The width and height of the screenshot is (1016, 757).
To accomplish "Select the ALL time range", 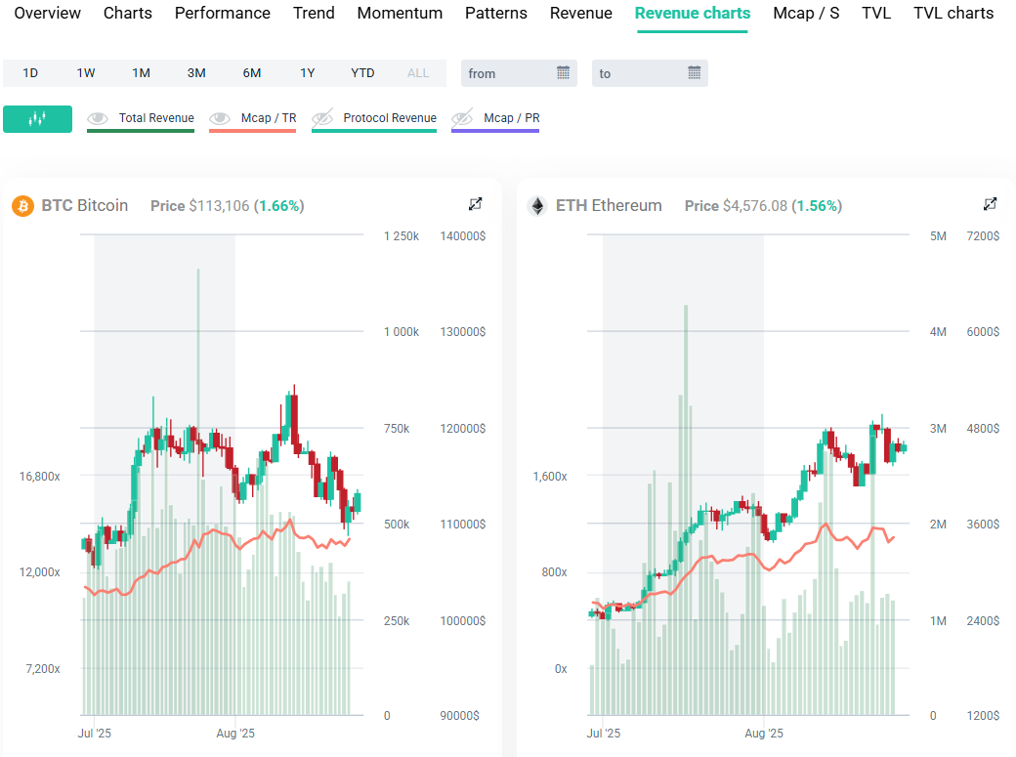I will point(418,73).
